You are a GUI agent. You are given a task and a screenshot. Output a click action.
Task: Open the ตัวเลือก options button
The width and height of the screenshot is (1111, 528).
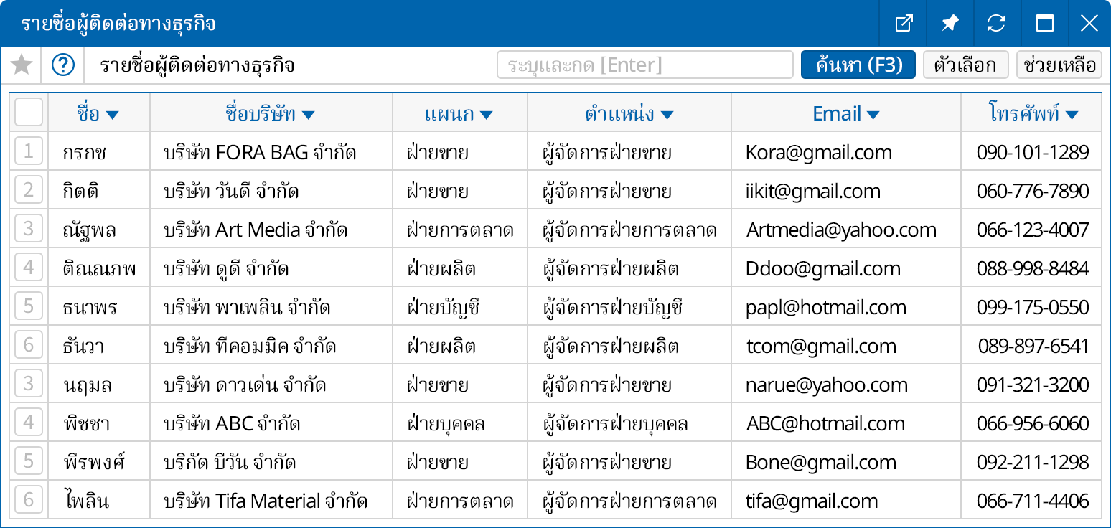click(x=965, y=65)
